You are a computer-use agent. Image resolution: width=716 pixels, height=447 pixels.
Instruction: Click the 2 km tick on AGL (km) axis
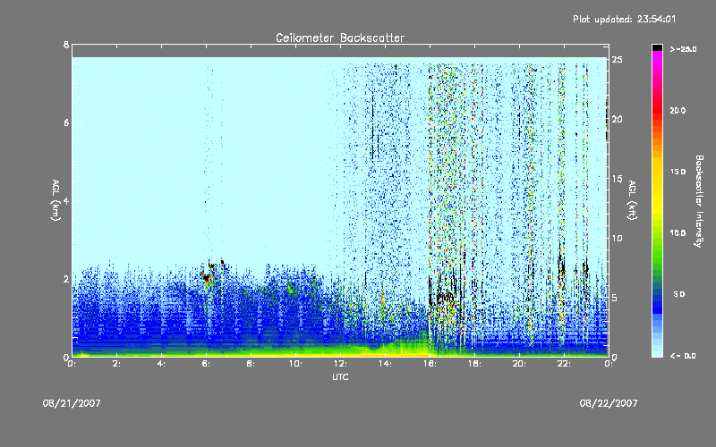point(66,279)
